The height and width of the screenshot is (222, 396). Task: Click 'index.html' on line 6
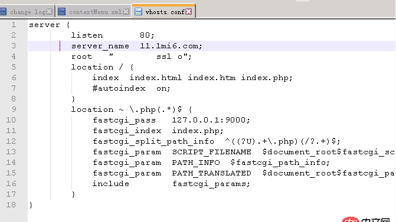[x=156, y=78]
